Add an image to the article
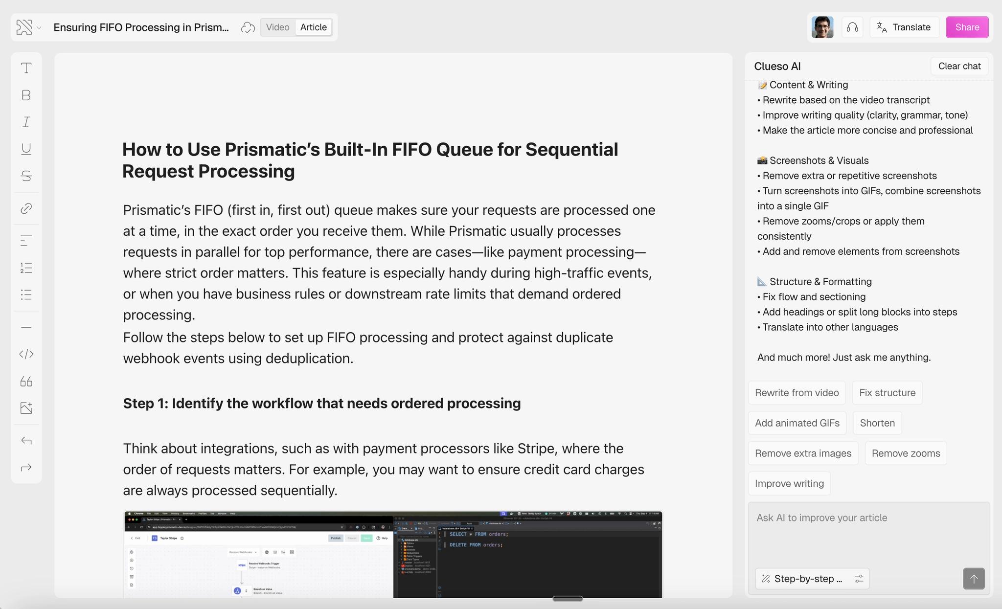 26,408
